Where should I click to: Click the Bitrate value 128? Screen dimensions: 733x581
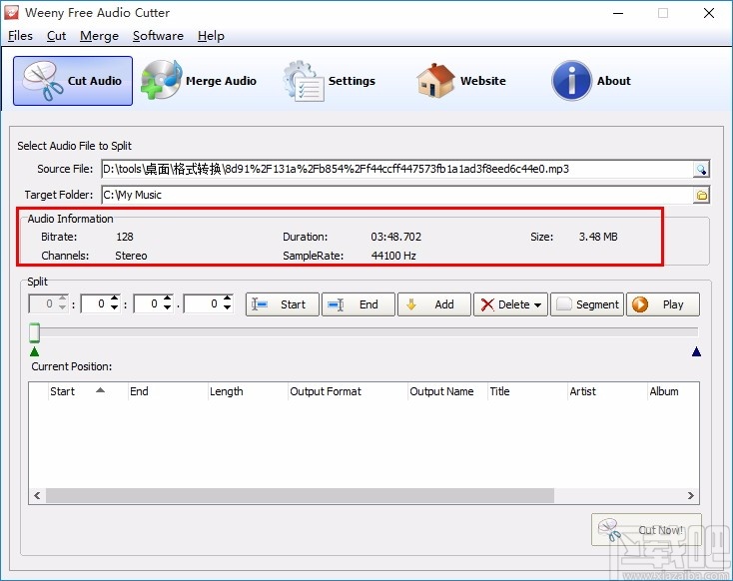125,237
